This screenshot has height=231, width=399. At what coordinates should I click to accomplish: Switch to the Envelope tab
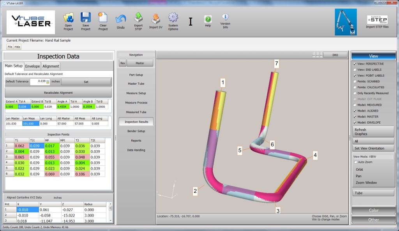pyautogui.click(x=33, y=66)
